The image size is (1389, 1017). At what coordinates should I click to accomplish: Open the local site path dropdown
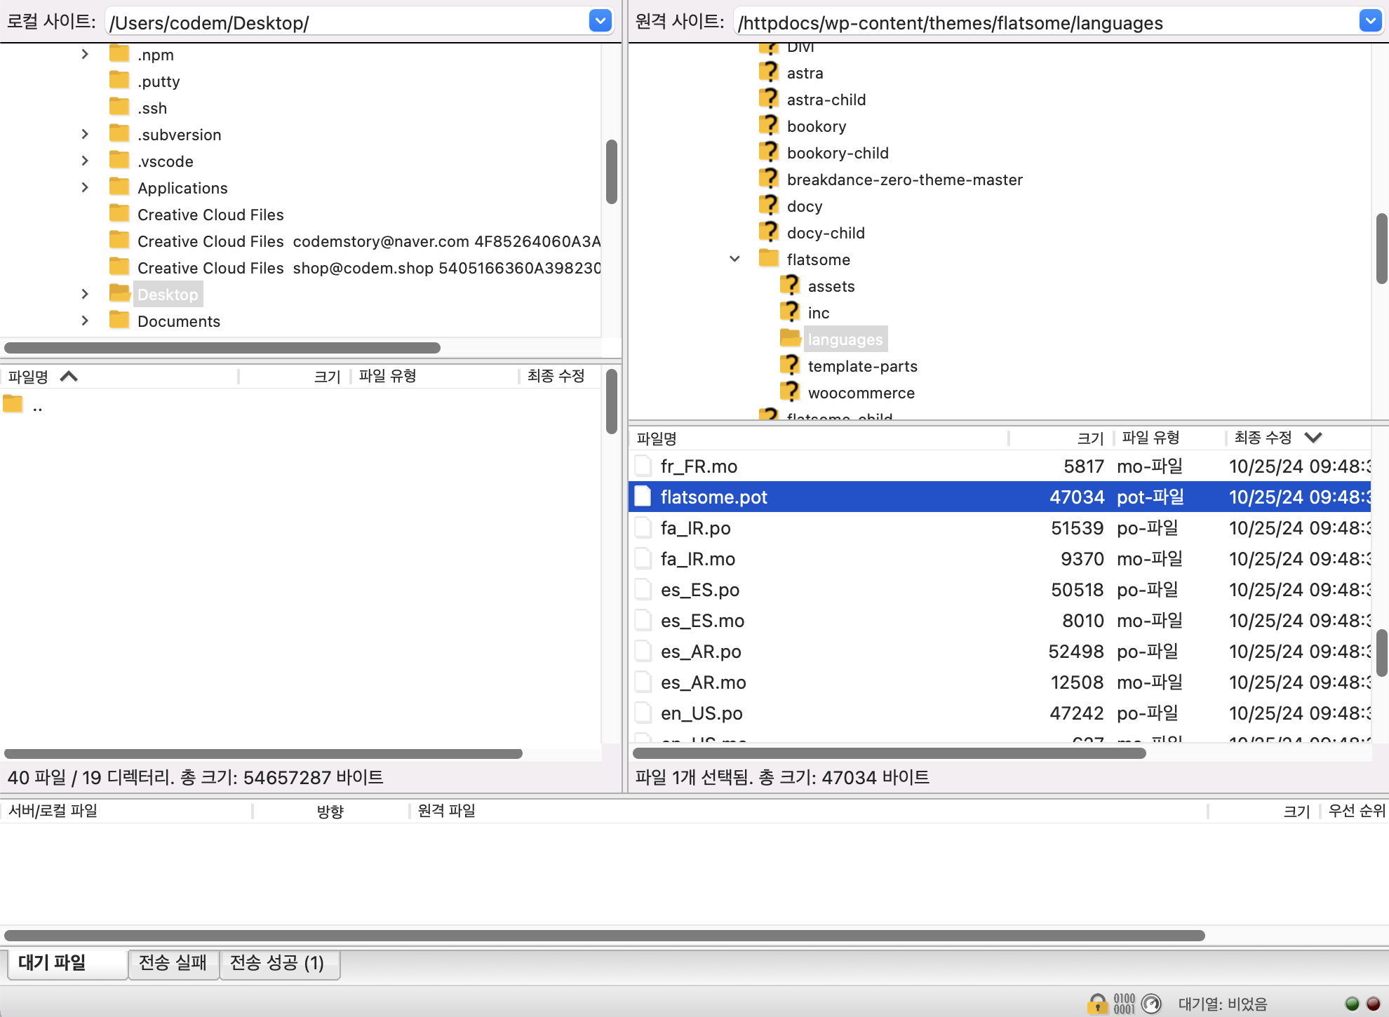(x=600, y=22)
